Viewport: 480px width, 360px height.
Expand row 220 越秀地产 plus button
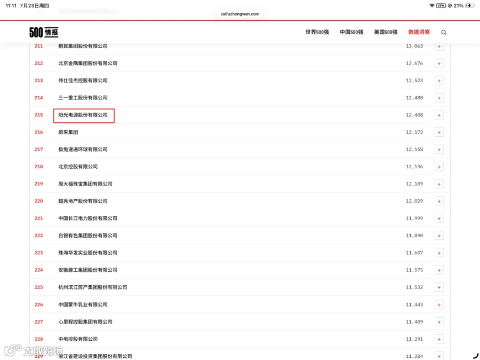click(439, 201)
